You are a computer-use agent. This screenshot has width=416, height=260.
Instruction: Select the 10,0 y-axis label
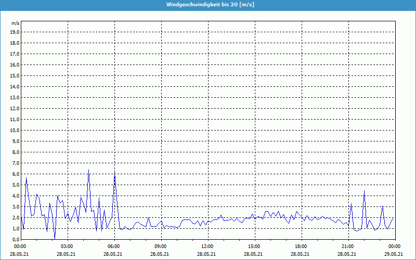click(x=15, y=130)
